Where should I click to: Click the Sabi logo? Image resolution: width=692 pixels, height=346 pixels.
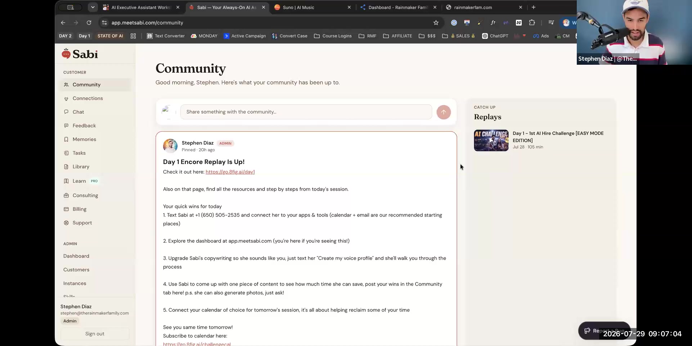point(80,54)
